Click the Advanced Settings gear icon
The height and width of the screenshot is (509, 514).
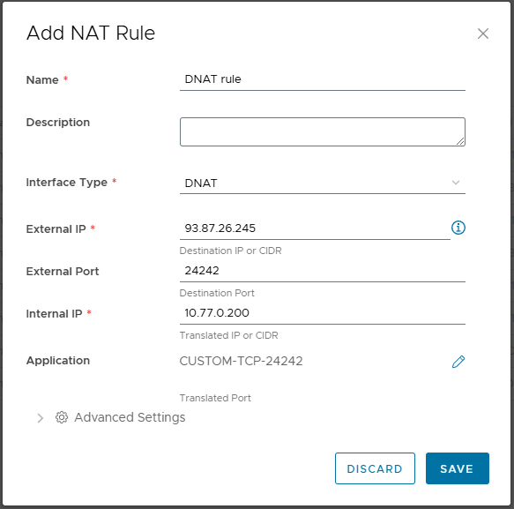62,417
